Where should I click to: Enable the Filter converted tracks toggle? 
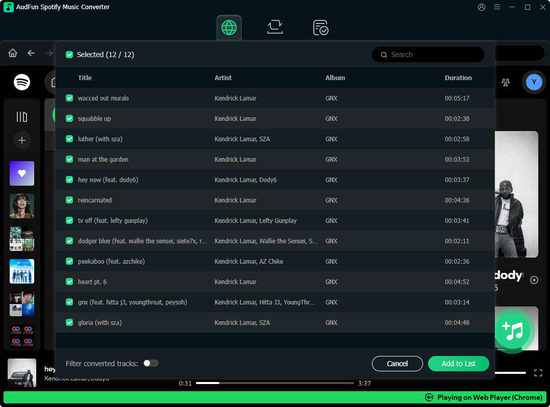coord(151,363)
